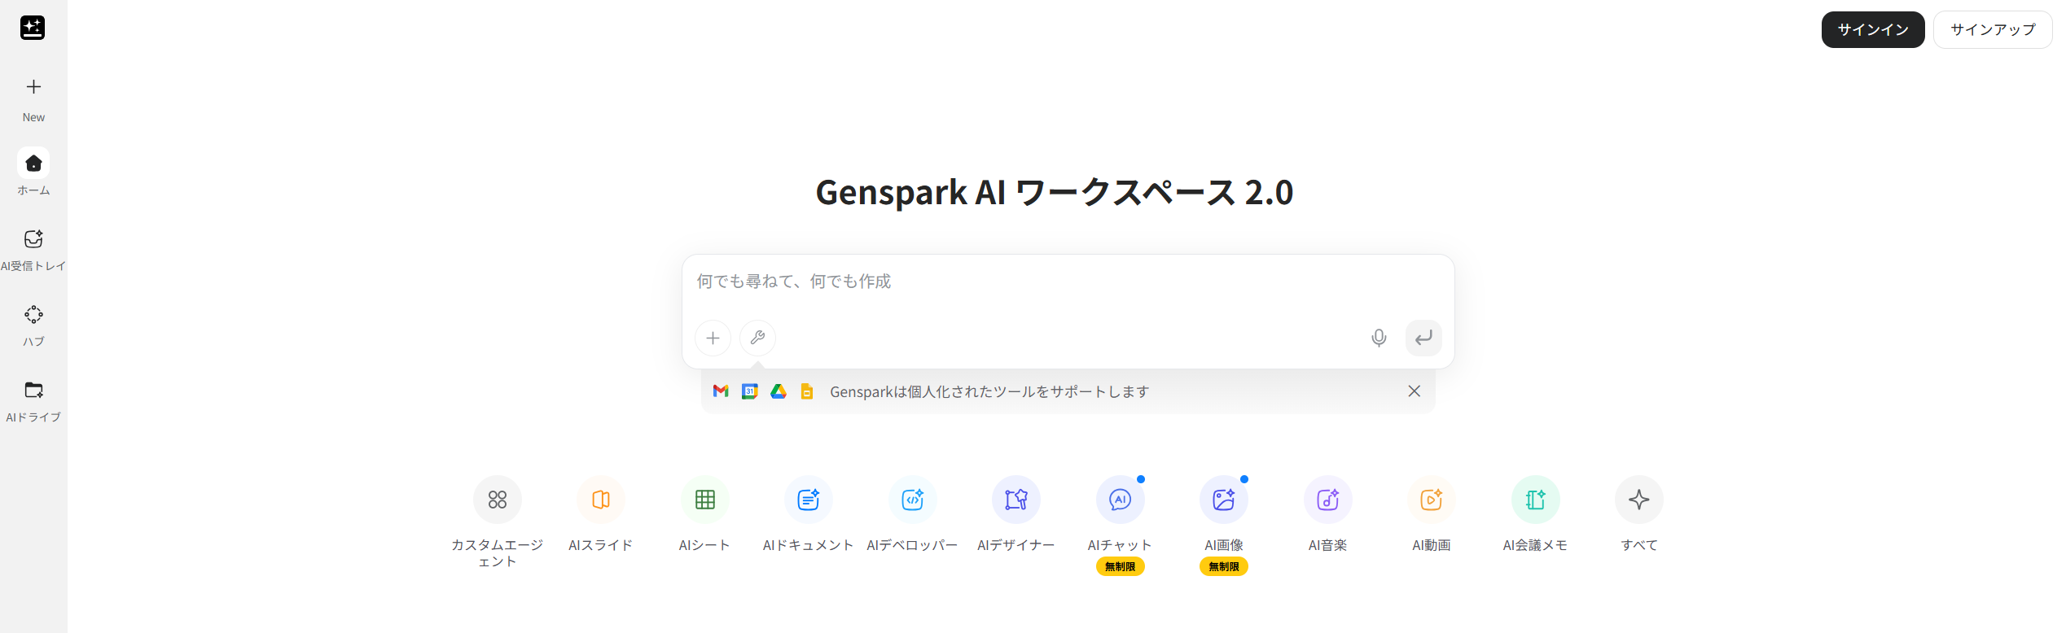Open the カスタムエージェント custom agent tool
The width and height of the screenshot is (2066, 633).
click(x=497, y=500)
